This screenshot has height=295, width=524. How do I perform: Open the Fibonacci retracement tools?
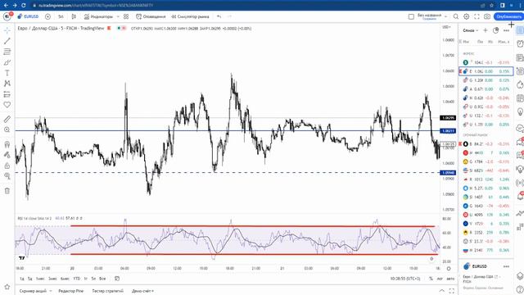7,52
